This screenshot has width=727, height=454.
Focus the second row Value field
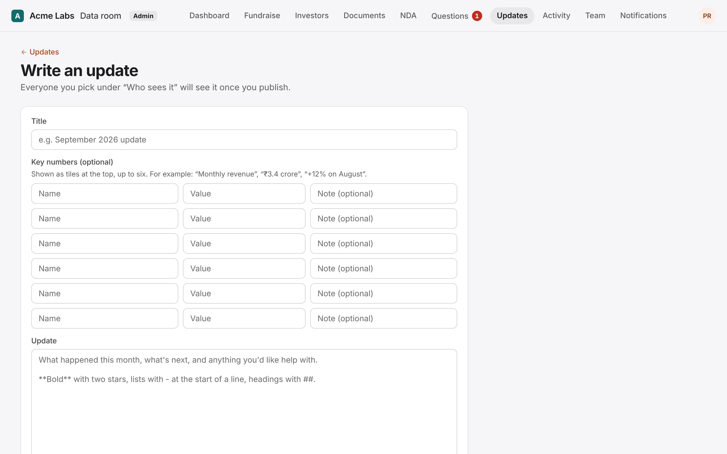coord(244,218)
